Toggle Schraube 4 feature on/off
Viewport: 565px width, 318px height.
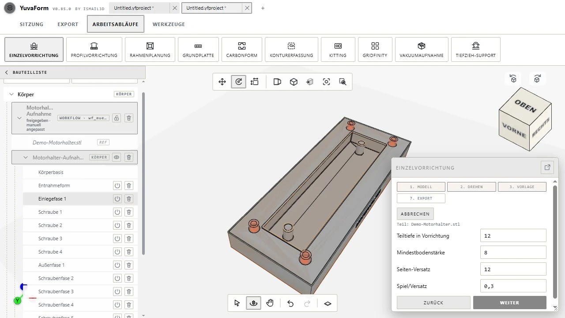click(117, 252)
